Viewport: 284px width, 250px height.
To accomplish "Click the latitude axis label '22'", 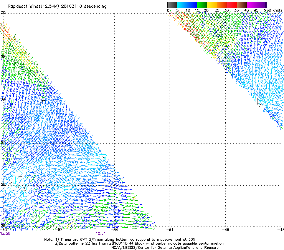I will (3, 185).
